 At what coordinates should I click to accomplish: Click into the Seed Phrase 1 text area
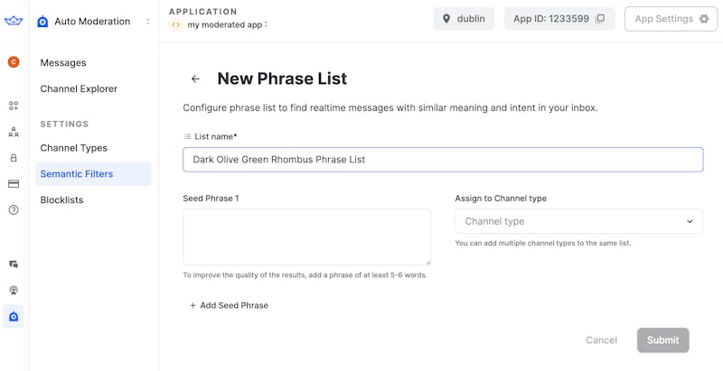click(x=306, y=237)
